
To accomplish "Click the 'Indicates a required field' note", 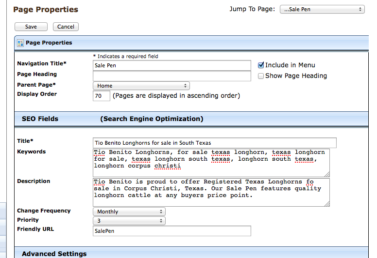I will (125, 56).
